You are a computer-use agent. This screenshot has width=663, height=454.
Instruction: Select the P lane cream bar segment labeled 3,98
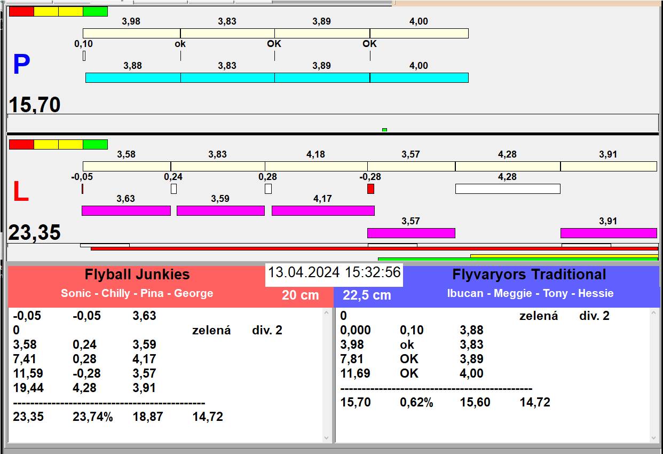click(131, 33)
